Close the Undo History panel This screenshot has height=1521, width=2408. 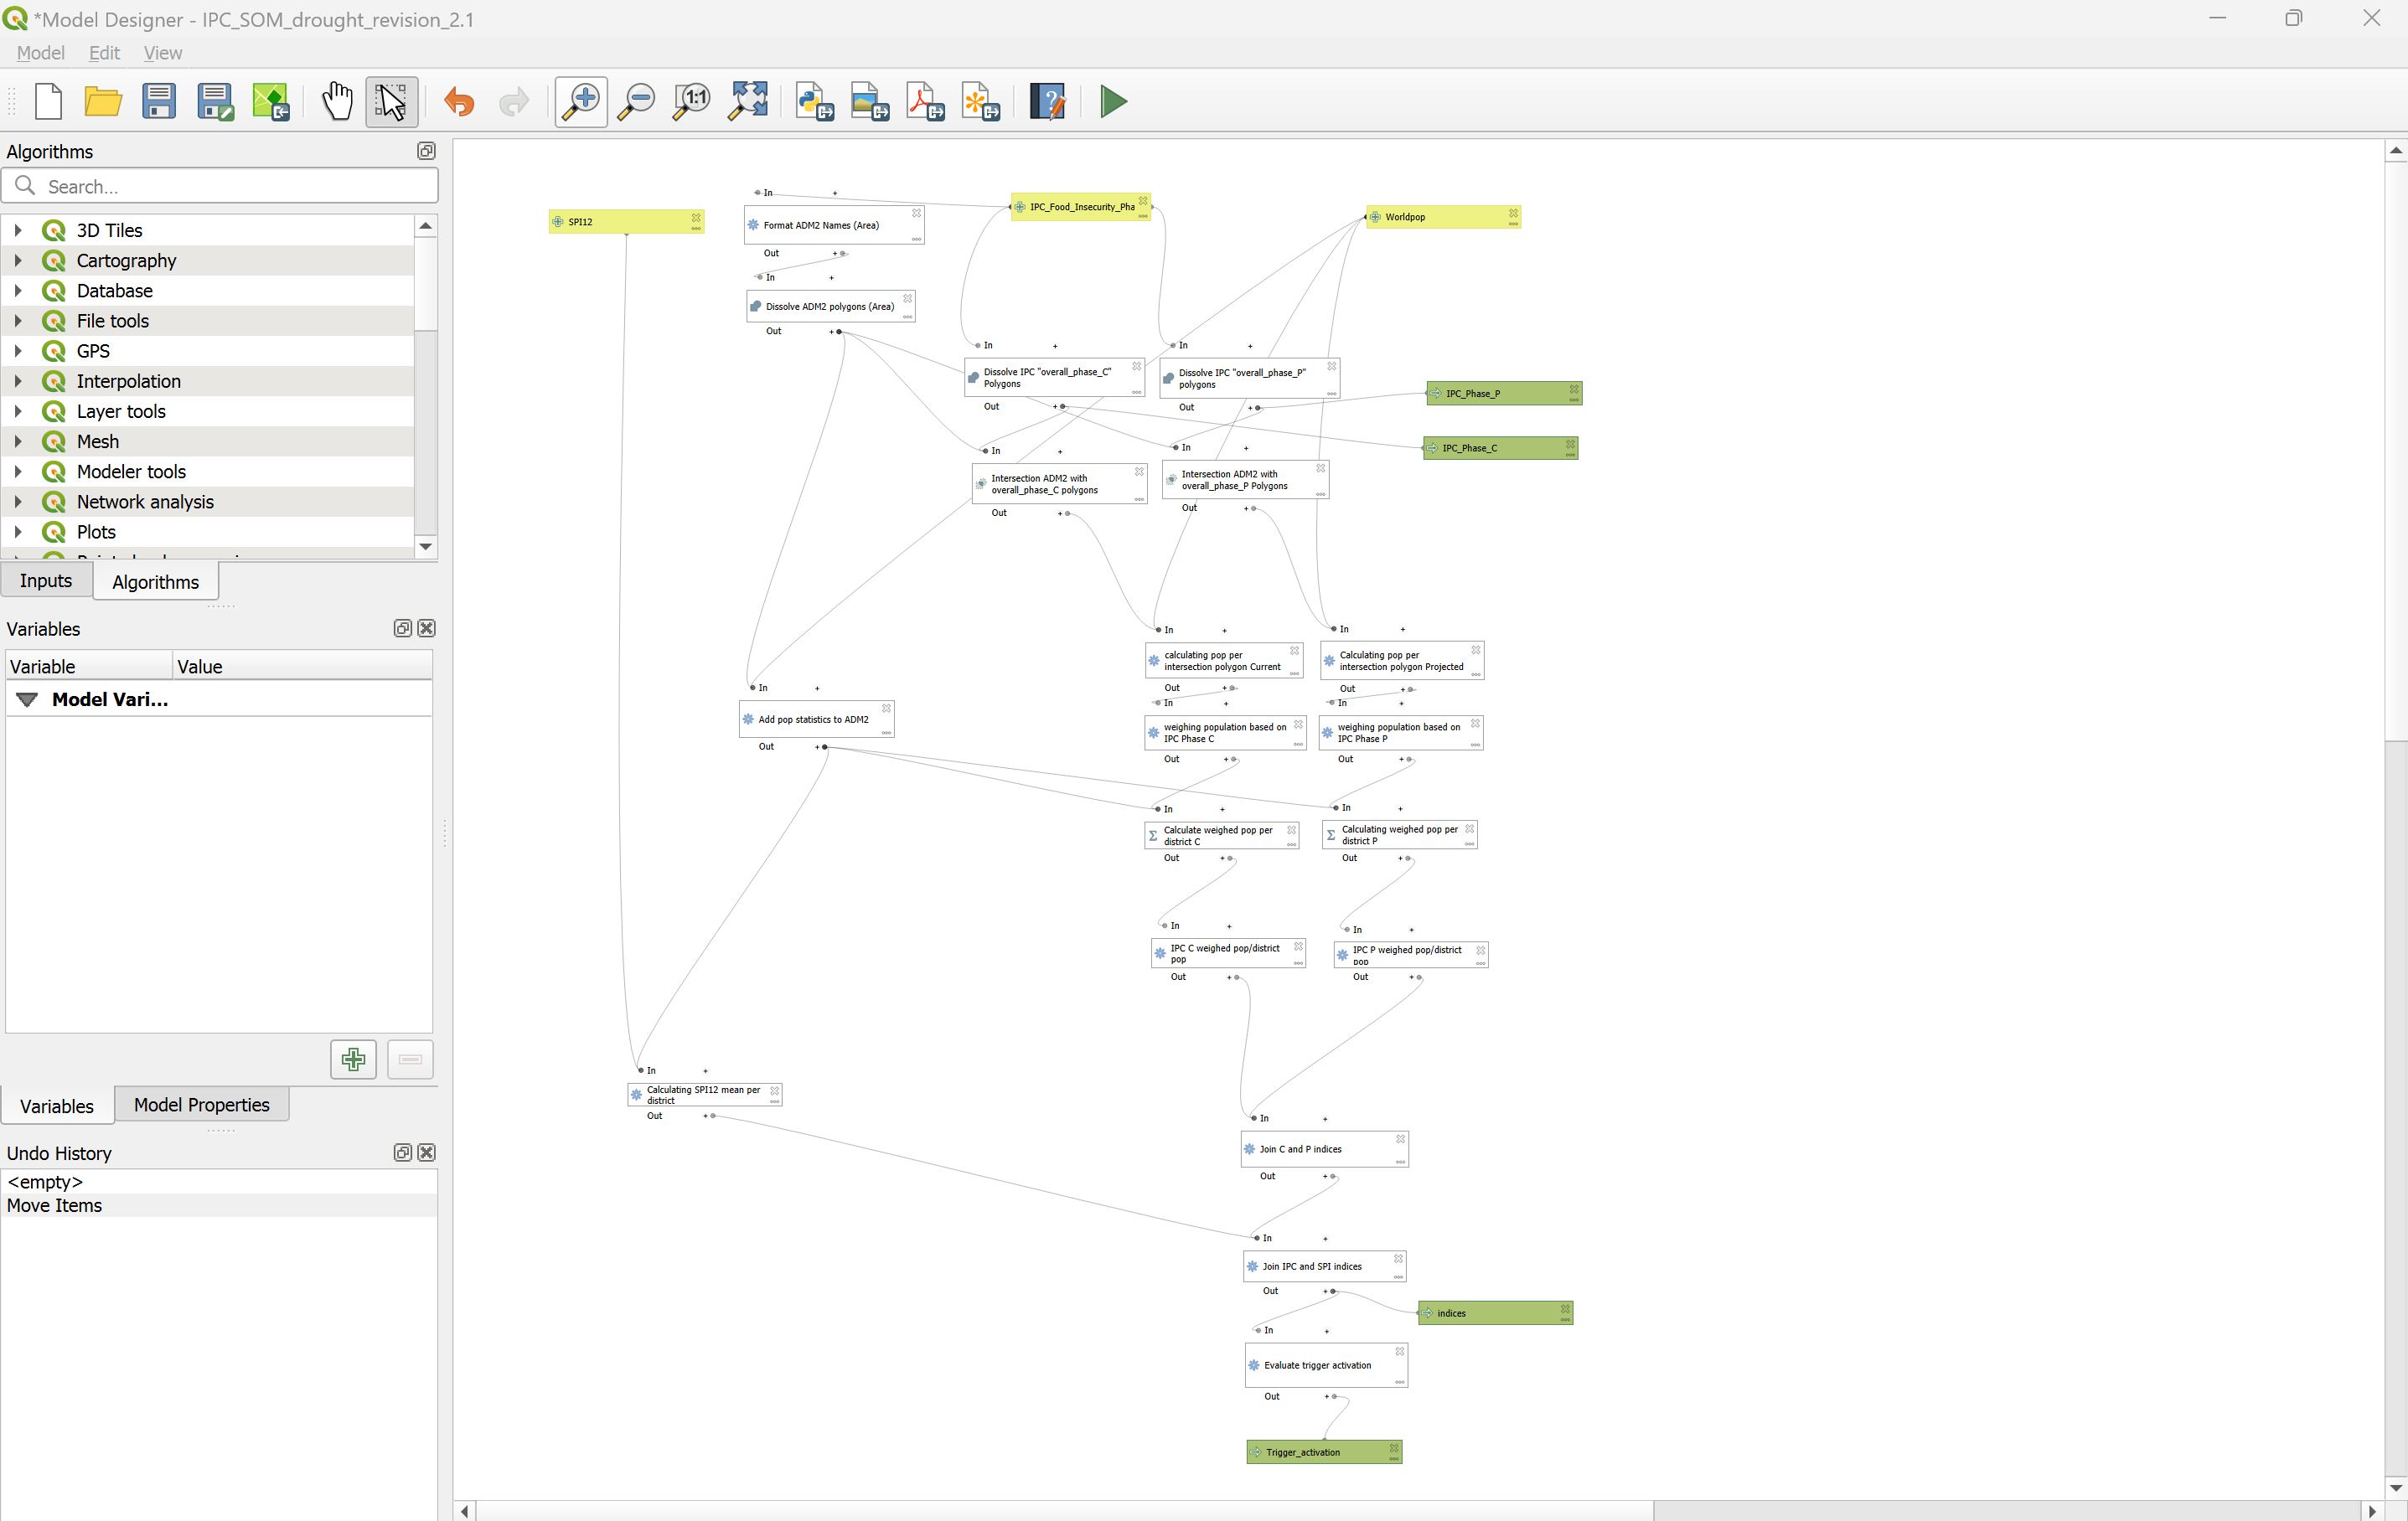[427, 1152]
